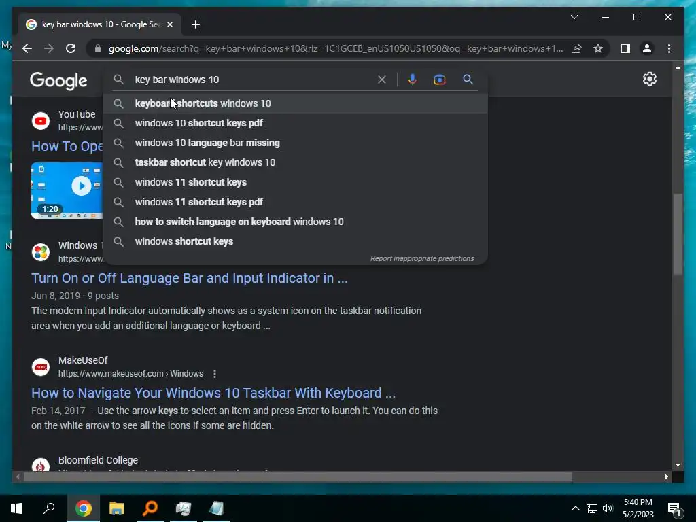This screenshot has width=696, height=522.
Task: Click the vertical scrollbar thumb
Action: (x=678, y=234)
